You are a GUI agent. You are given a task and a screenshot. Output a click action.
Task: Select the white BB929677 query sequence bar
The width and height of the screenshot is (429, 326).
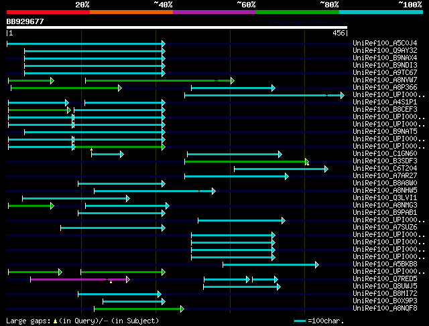pyautogui.click(x=177, y=27)
